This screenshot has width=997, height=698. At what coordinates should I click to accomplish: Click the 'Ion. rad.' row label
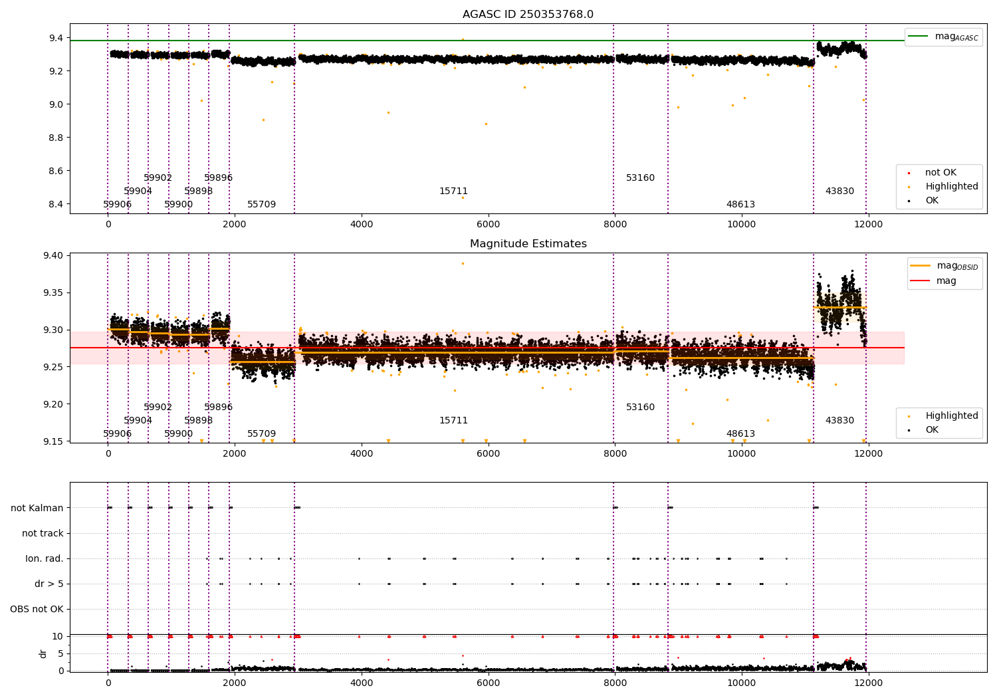pos(45,558)
